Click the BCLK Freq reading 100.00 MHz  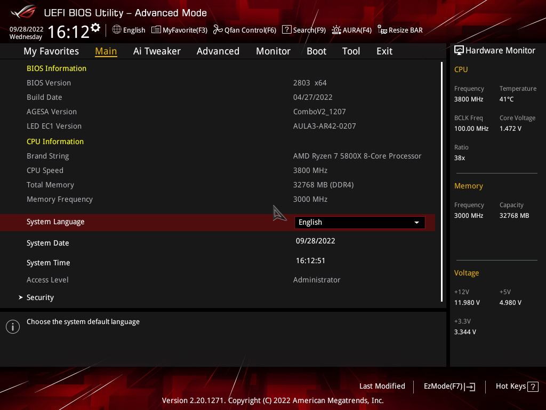[471, 129]
